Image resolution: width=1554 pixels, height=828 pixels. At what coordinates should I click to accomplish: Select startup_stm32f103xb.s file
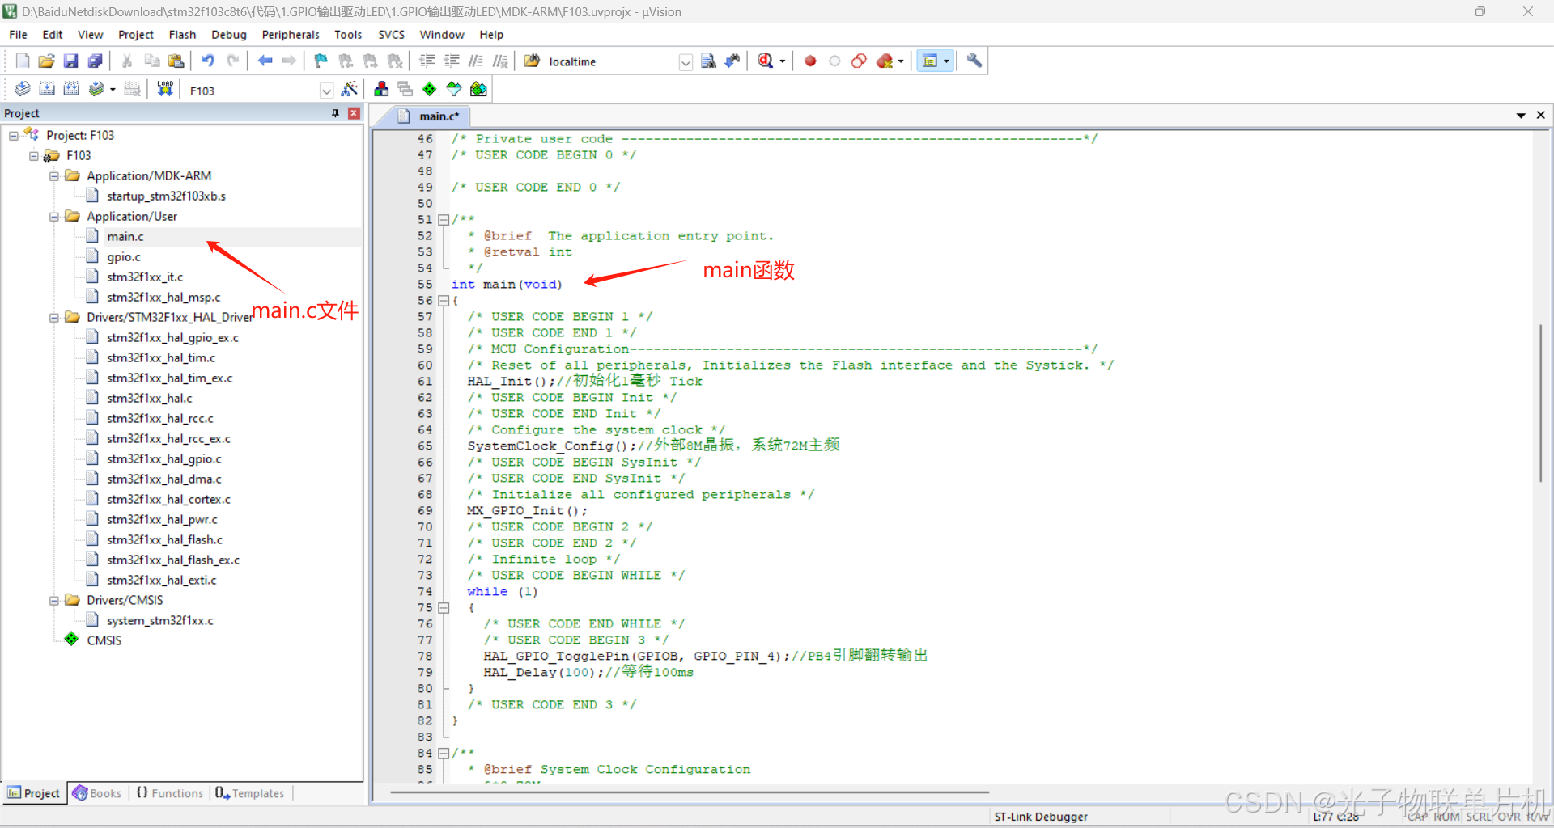pyautogui.click(x=166, y=196)
